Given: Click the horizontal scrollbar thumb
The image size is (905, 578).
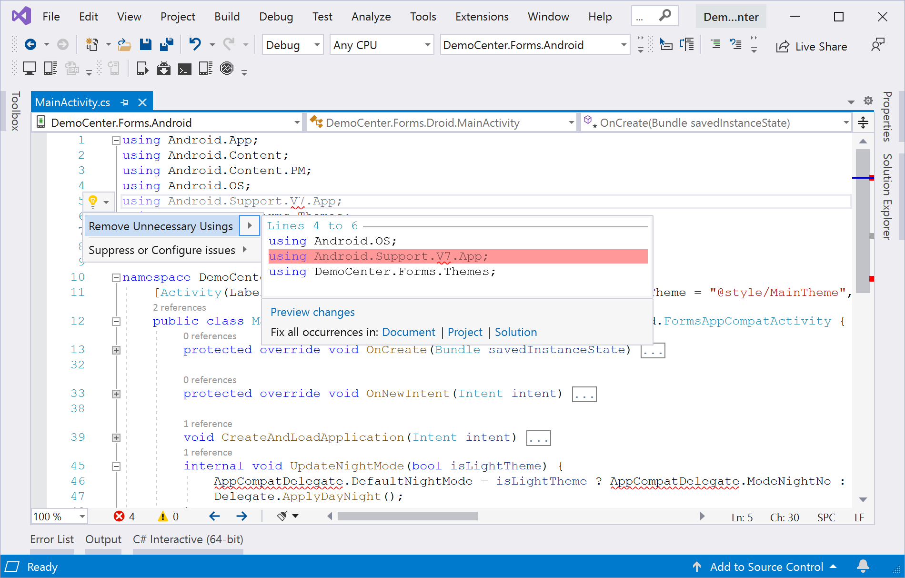Looking at the screenshot, I should click(x=407, y=516).
